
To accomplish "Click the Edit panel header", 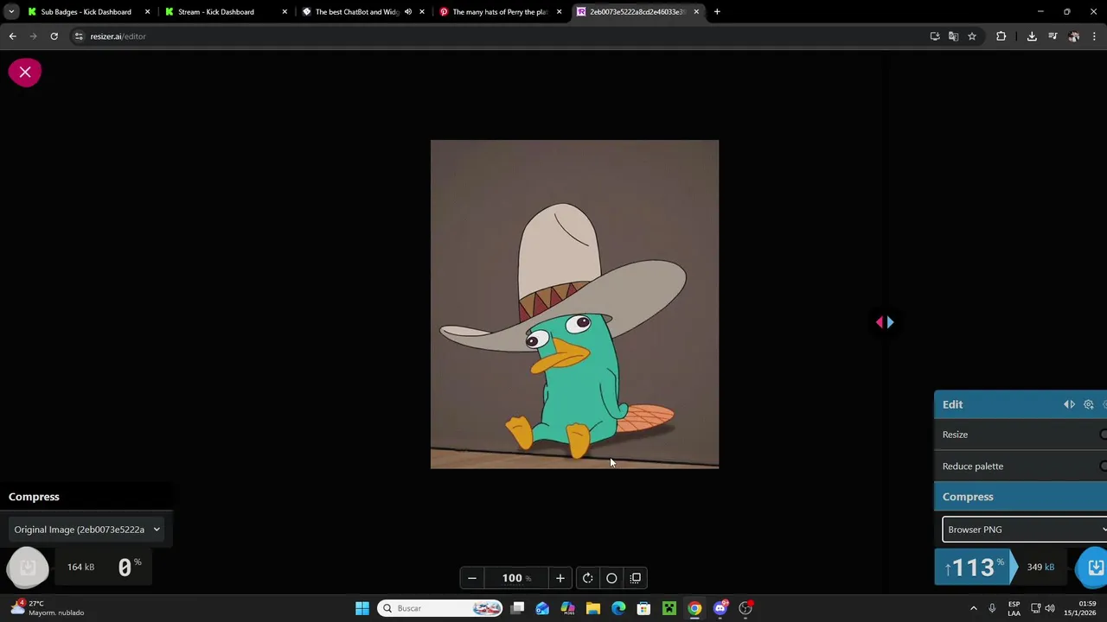I will point(1021,404).
